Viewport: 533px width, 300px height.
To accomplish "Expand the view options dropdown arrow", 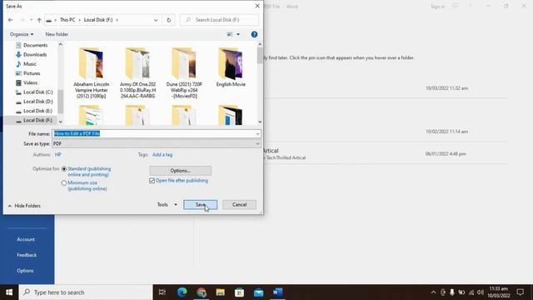I will tap(238, 34).
